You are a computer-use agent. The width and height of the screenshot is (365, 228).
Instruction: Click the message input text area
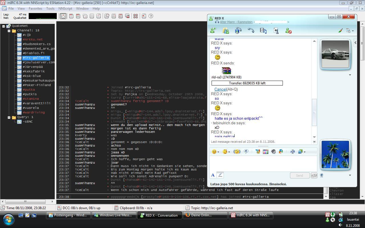(263, 163)
